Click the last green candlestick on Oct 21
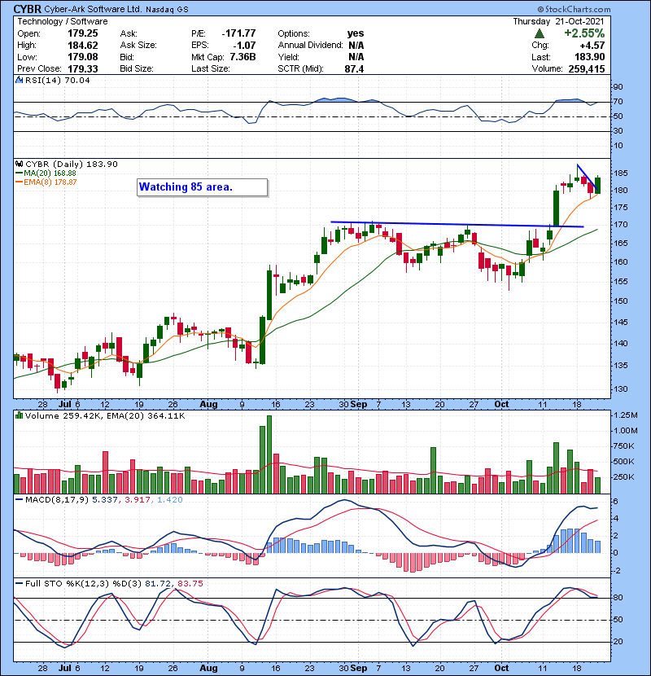 (598, 185)
